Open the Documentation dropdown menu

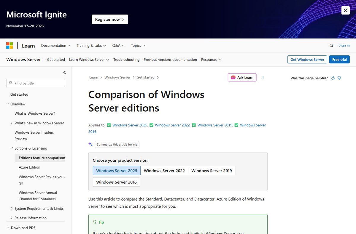[x=55, y=46]
